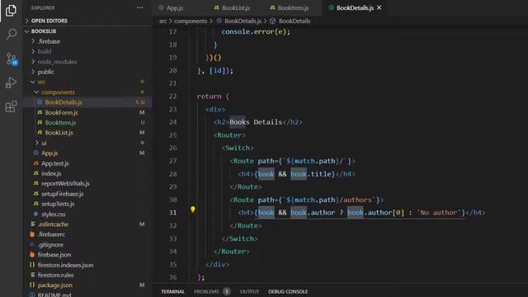Open the Run and Debug view
Screen dimensions: 528x297
pyautogui.click(x=11, y=82)
